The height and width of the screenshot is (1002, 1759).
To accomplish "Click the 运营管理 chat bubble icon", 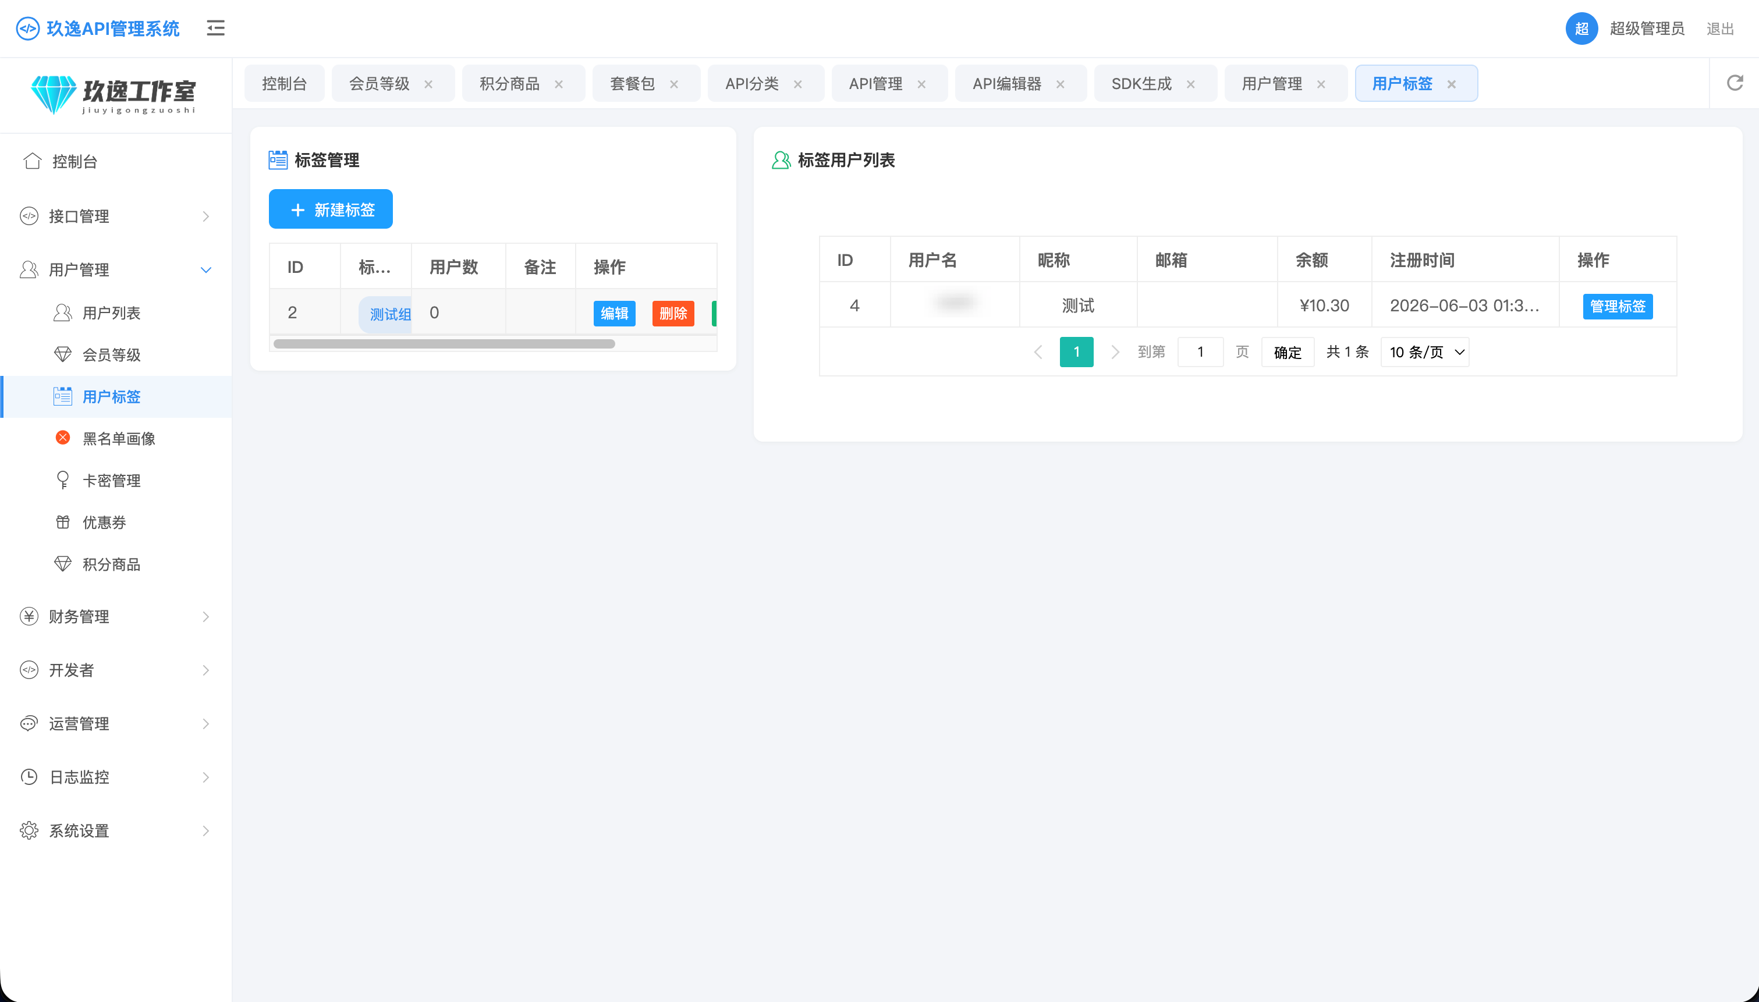I will point(29,723).
